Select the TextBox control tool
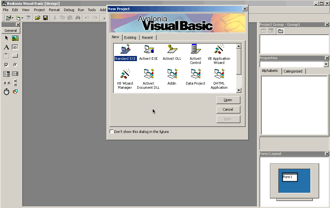This screenshot has height=208, width=330. pos(15,47)
